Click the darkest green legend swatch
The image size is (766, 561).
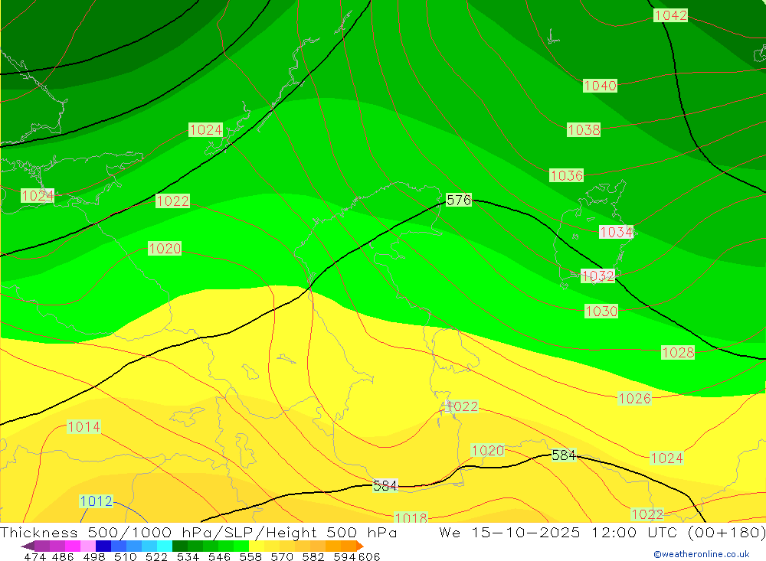180,546
